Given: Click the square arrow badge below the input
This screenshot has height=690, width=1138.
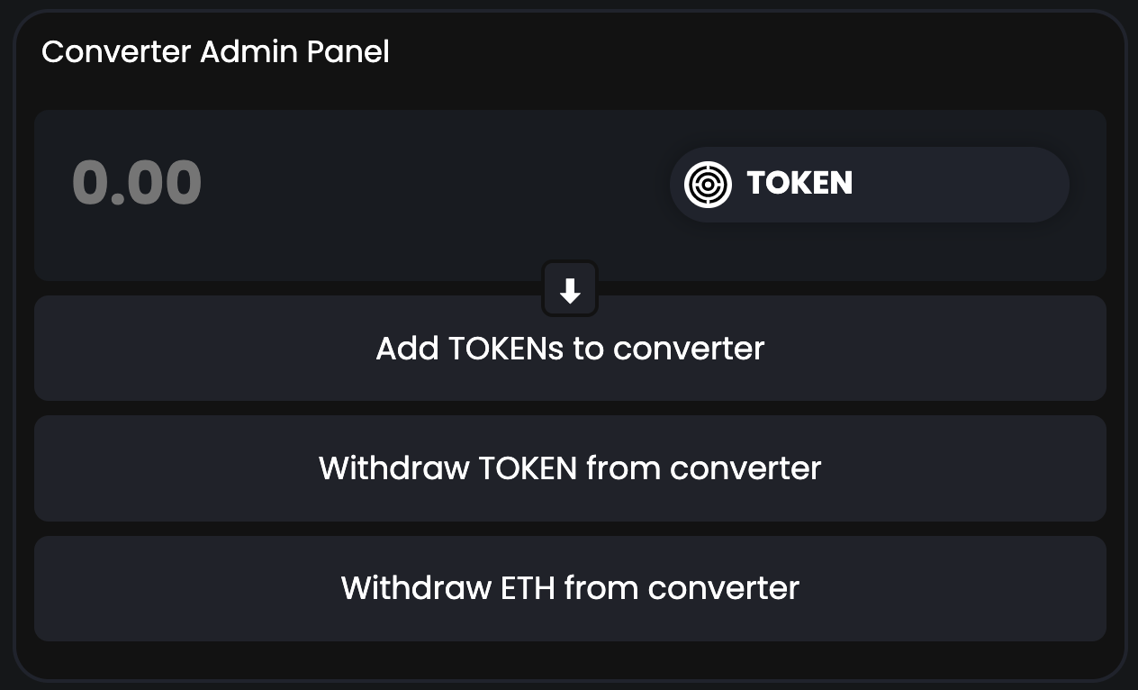Looking at the screenshot, I should (x=570, y=290).
